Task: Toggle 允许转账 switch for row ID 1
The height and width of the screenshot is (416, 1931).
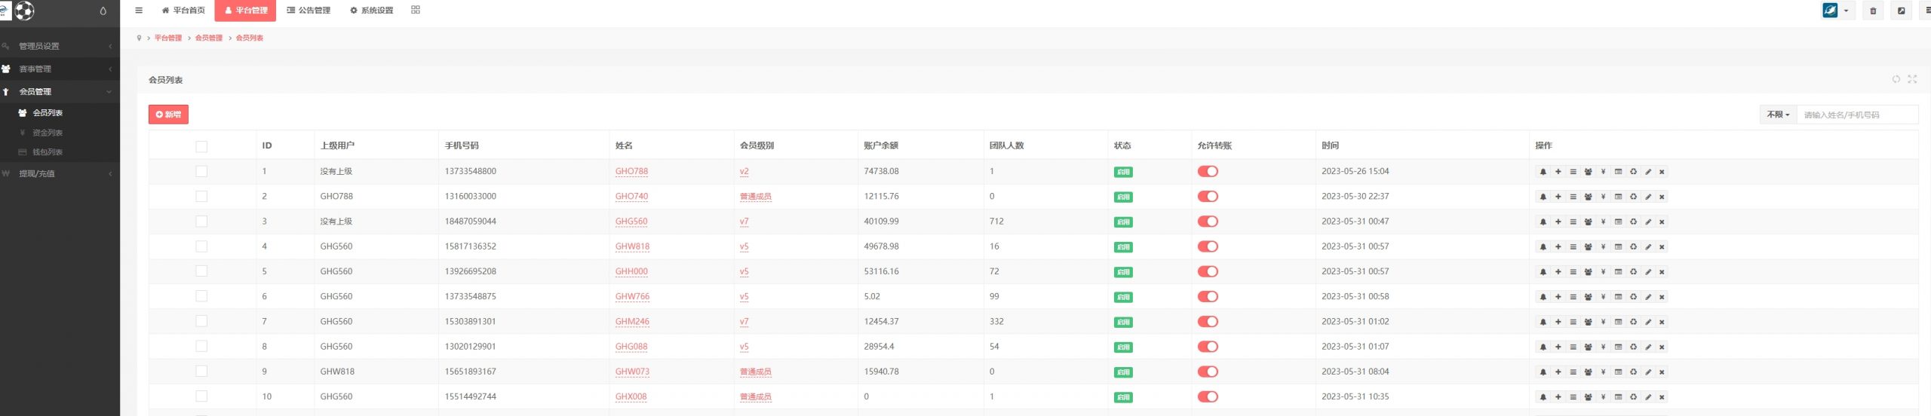Action: click(1208, 172)
